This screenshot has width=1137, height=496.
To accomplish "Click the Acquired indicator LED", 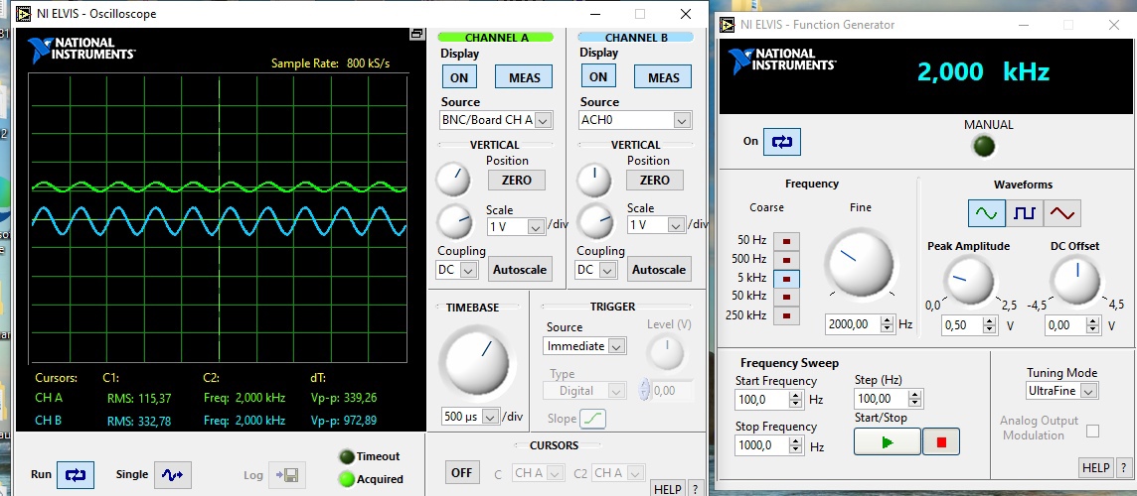I will [x=346, y=478].
